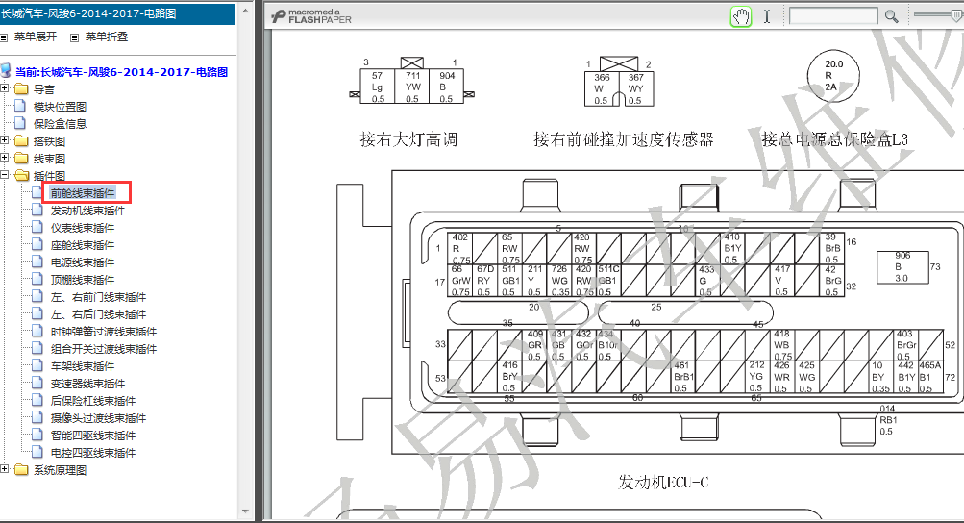Open 发动机线束插件 page
The height and width of the screenshot is (523, 964).
87,211
